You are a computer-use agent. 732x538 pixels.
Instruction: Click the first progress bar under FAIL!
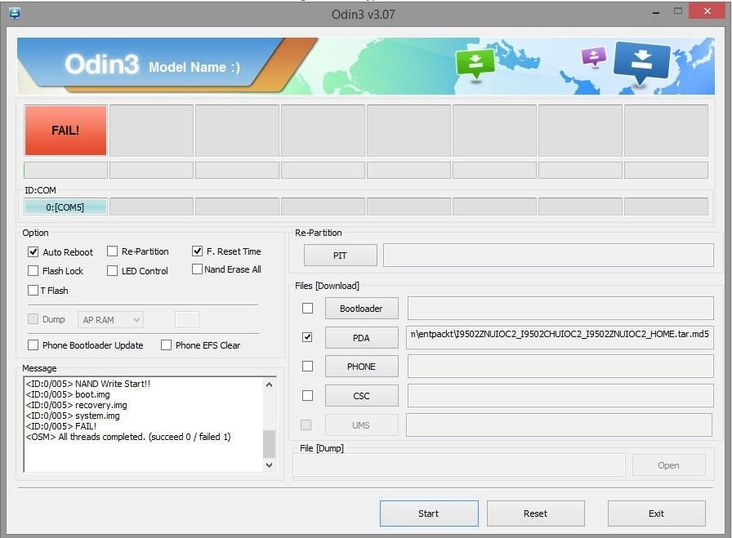(65, 170)
